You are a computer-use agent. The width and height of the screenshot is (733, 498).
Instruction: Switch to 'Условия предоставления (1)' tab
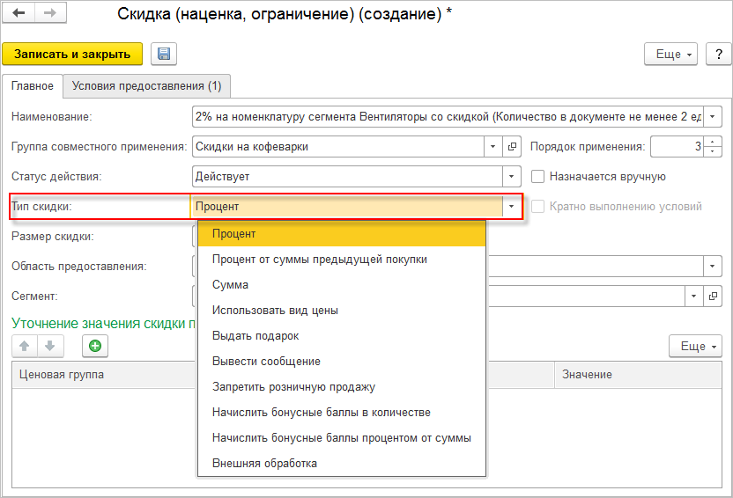point(147,86)
